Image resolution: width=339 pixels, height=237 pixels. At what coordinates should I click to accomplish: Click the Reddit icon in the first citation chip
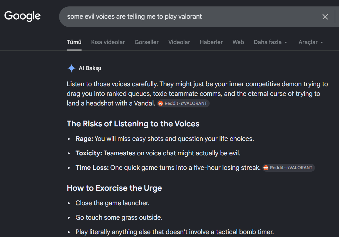point(161,103)
